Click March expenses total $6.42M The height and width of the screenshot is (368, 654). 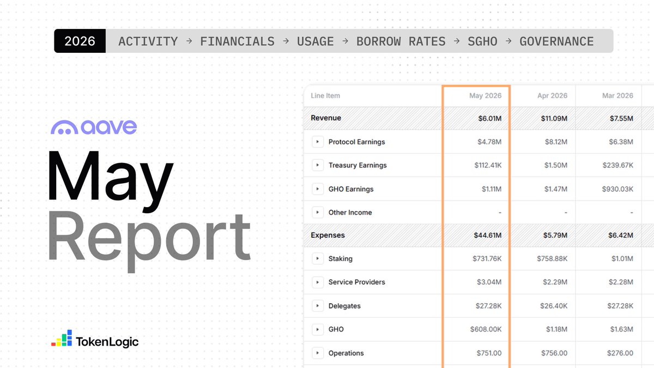coord(620,236)
